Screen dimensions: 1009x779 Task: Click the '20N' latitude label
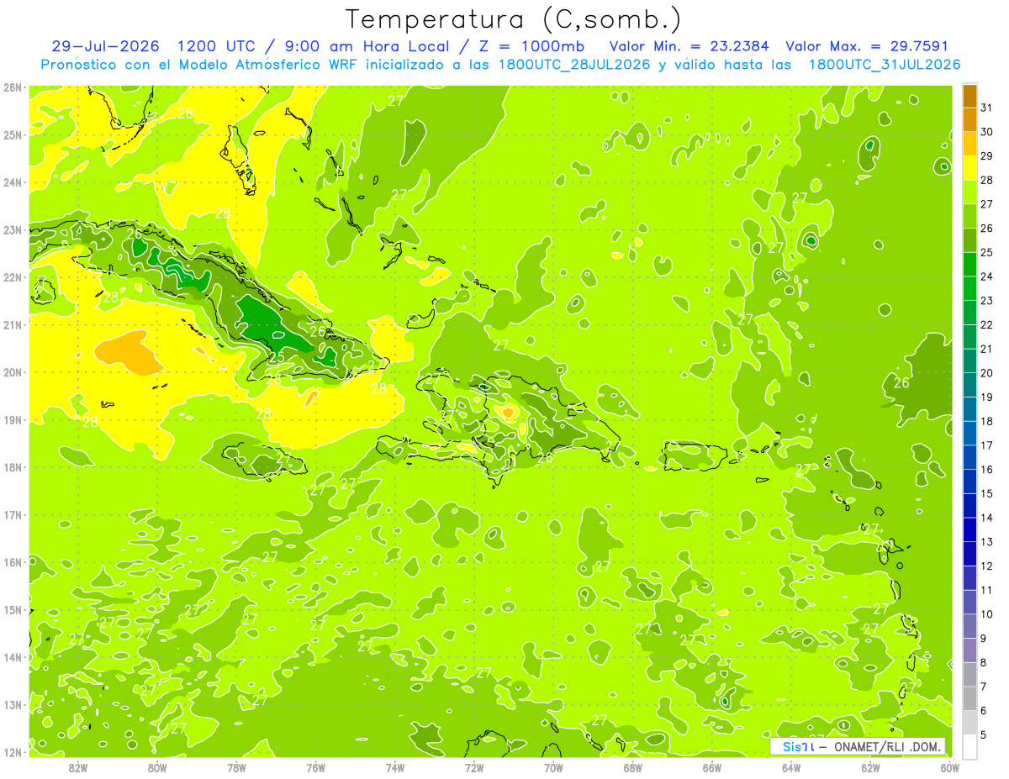pos(13,372)
